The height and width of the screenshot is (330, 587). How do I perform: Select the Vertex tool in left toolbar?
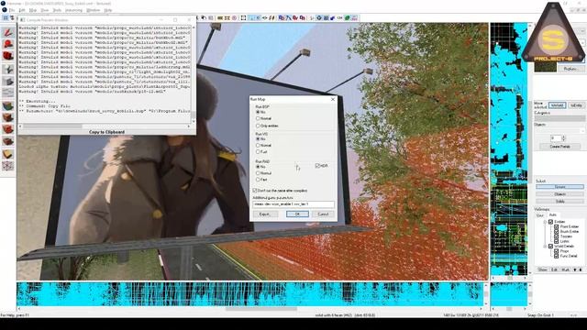[x=8, y=166]
